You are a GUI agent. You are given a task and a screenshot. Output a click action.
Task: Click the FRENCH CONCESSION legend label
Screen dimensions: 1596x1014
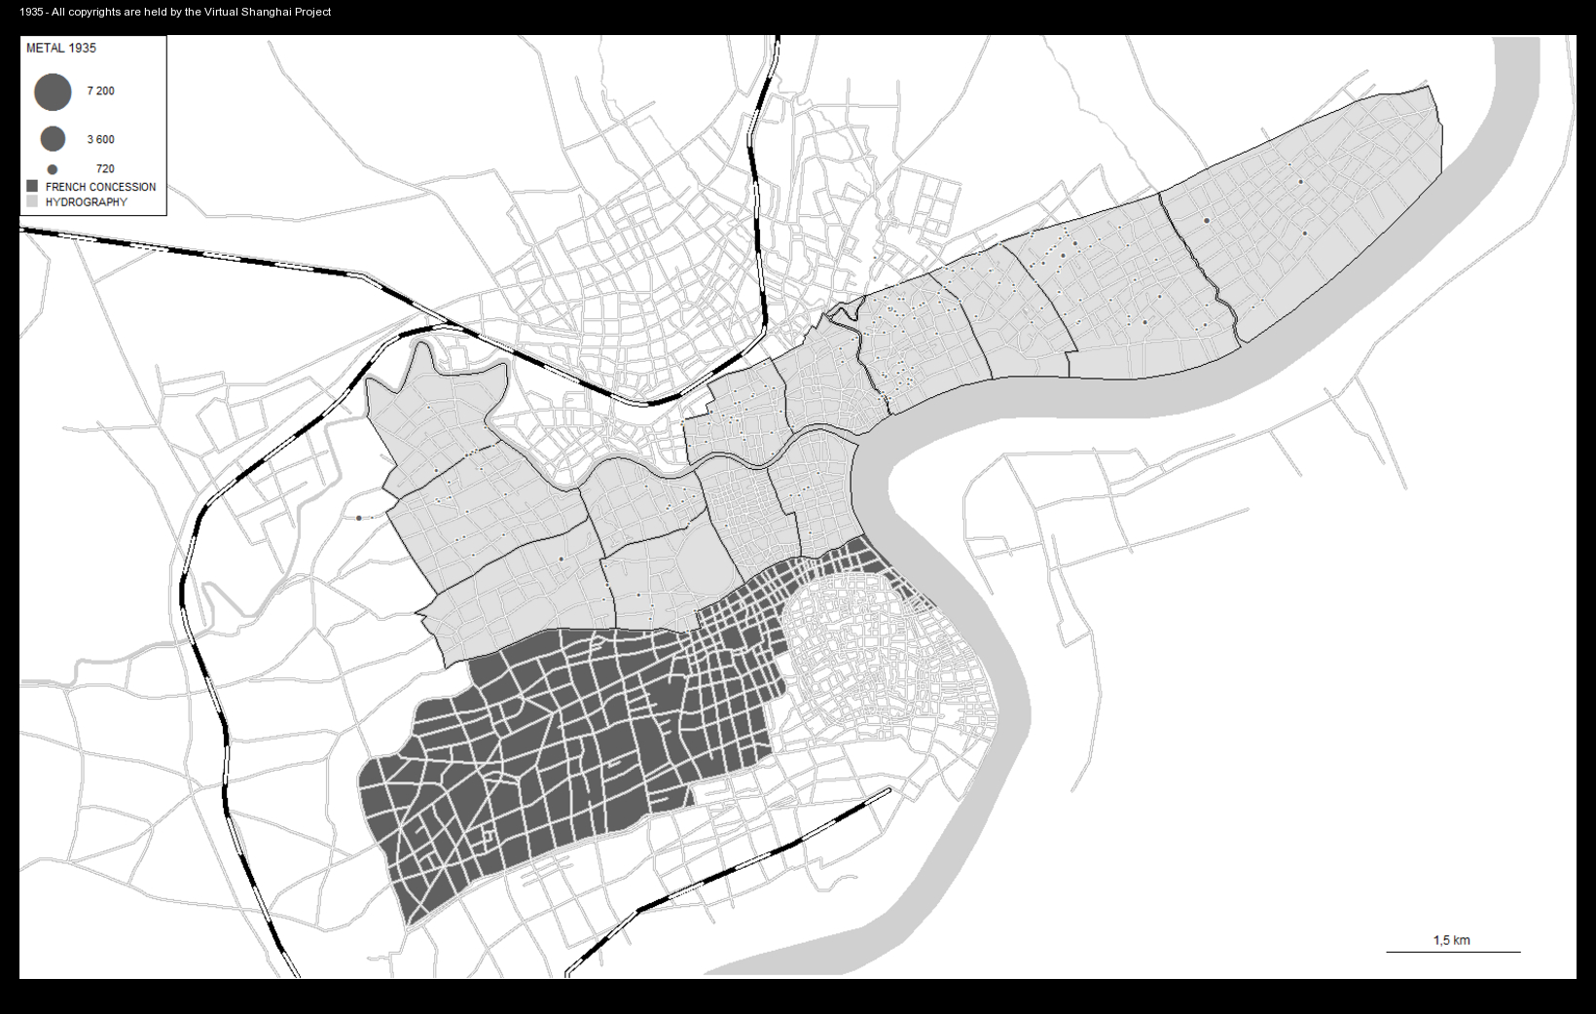click(100, 187)
